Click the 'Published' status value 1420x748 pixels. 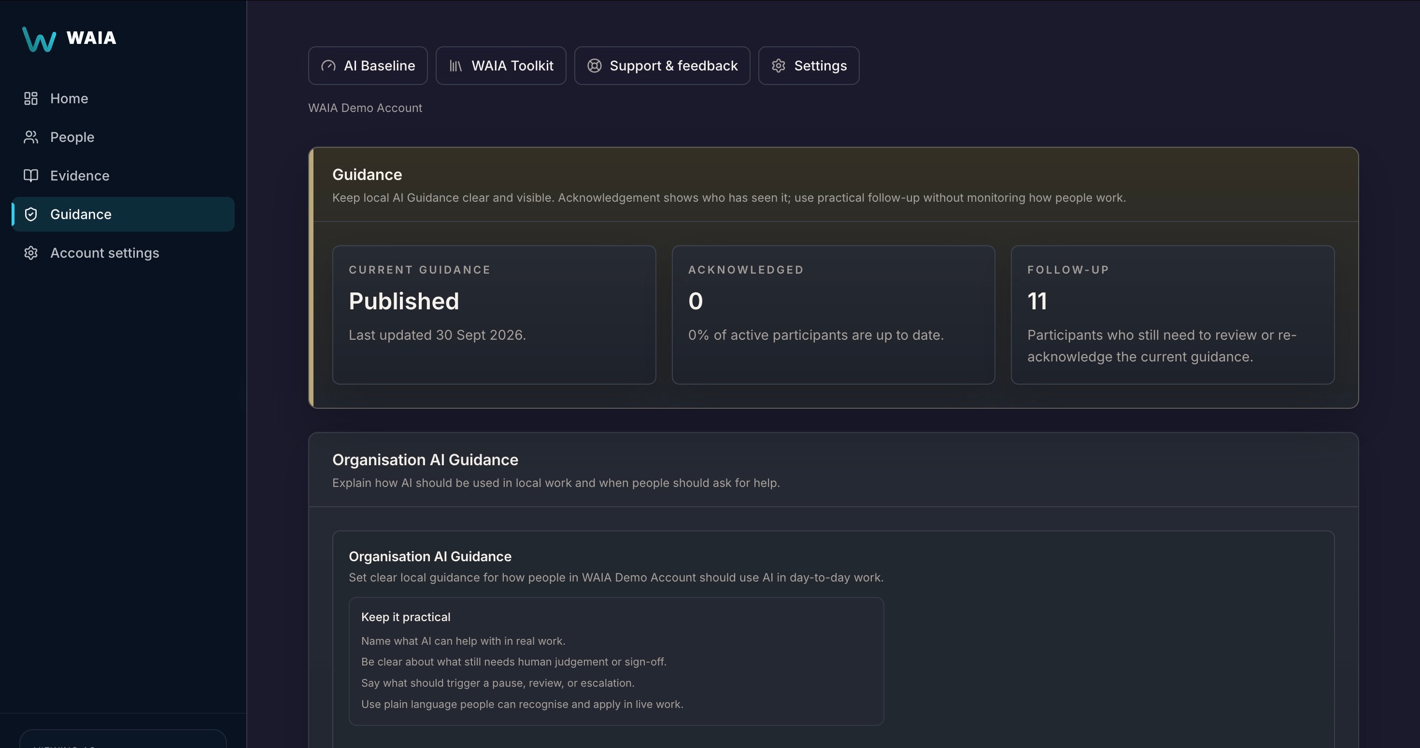pyautogui.click(x=403, y=301)
